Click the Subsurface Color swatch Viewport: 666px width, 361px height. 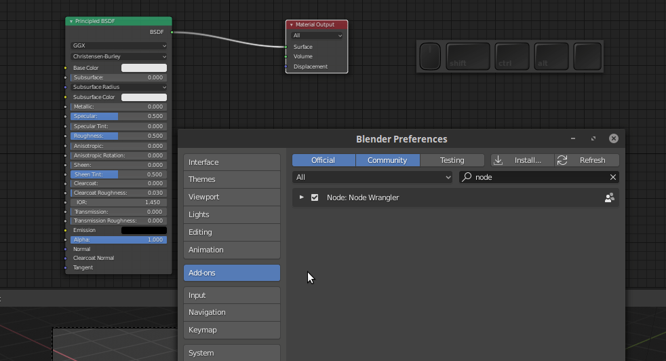click(x=144, y=97)
